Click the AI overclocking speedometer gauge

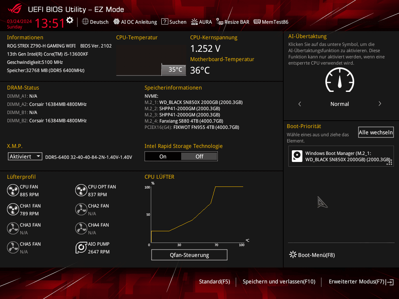coord(340,80)
